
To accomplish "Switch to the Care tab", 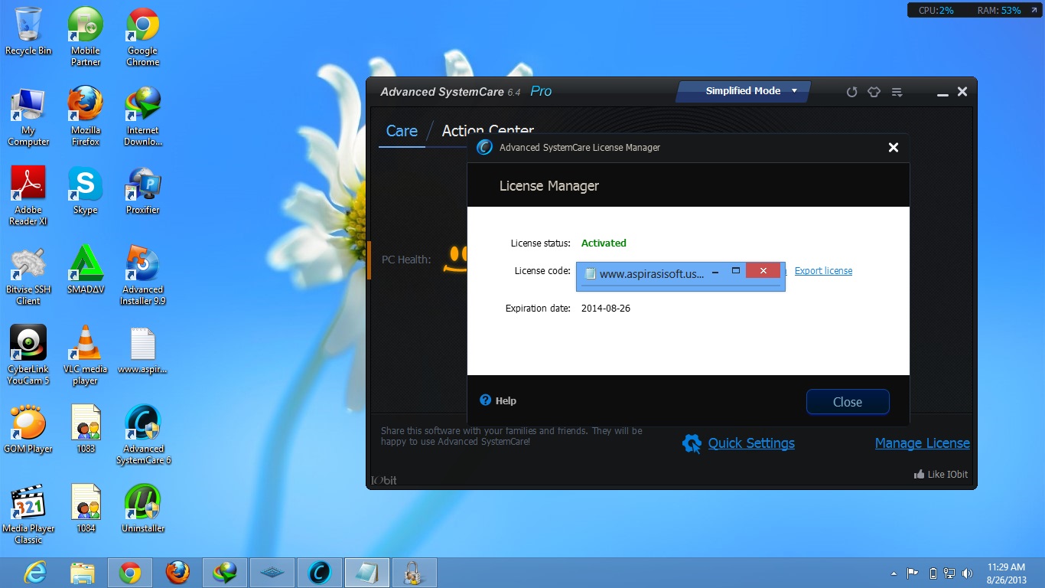I will [402, 131].
